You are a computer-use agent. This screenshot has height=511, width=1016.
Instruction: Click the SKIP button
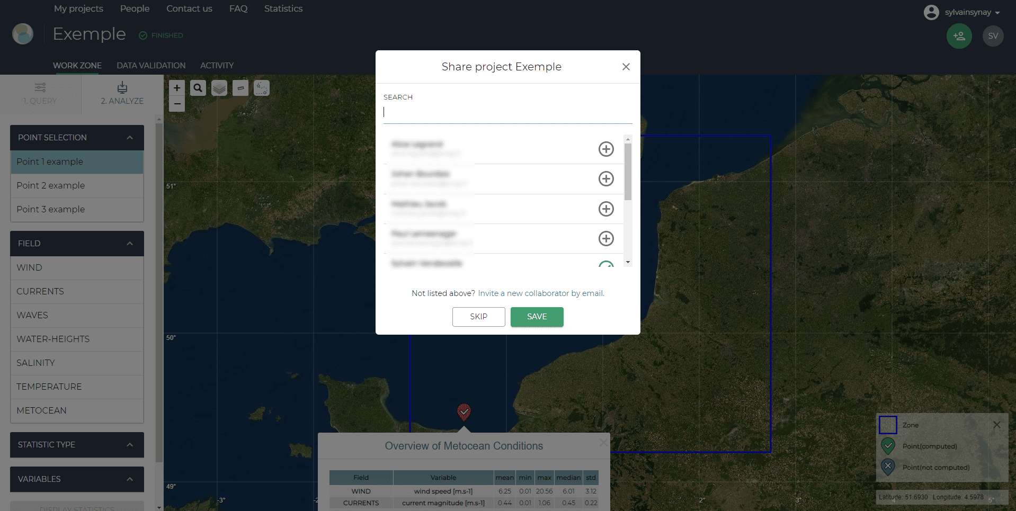[x=479, y=317]
